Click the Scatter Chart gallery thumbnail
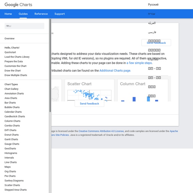The height and width of the screenshot is (193, 193). pyautogui.click(x=89, y=90)
